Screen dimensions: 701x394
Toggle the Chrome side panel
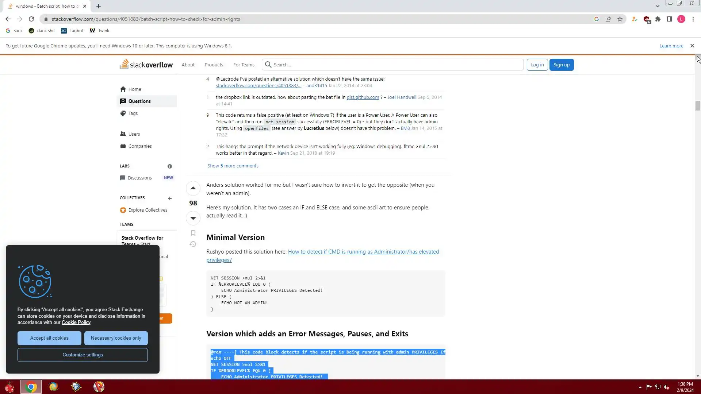click(x=669, y=19)
